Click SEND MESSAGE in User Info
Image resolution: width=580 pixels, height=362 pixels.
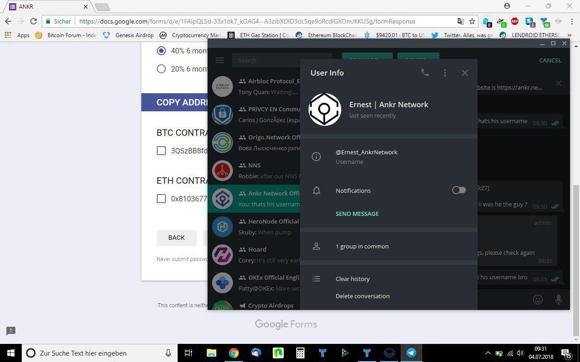[357, 214]
